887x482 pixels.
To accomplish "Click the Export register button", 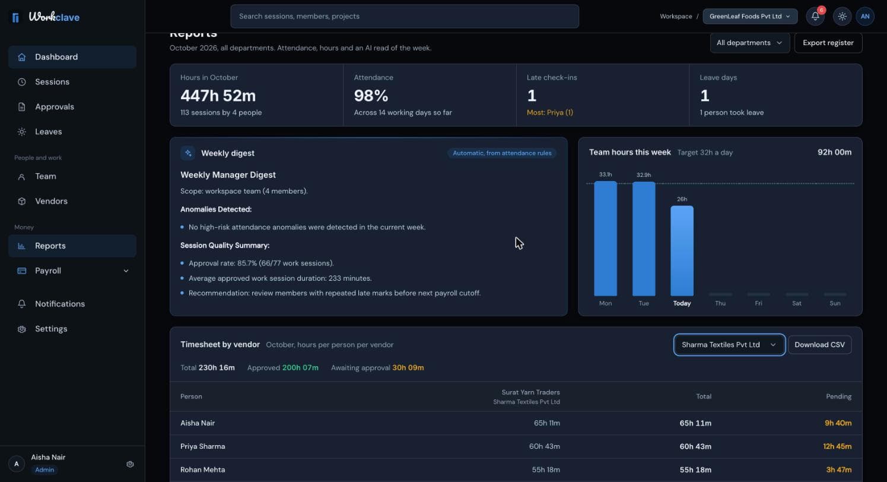I will [x=828, y=43].
